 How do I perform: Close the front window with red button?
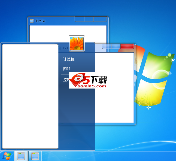pos(127,46)
